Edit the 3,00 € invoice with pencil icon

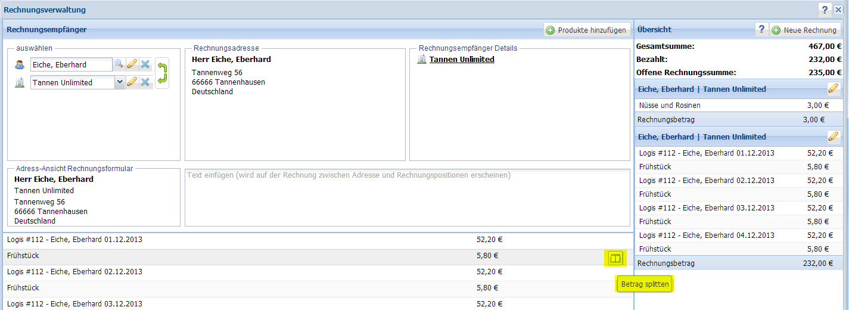[x=834, y=89]
